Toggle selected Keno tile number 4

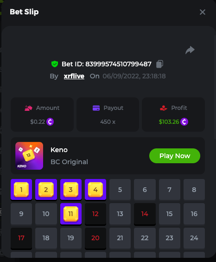point(95,190)
